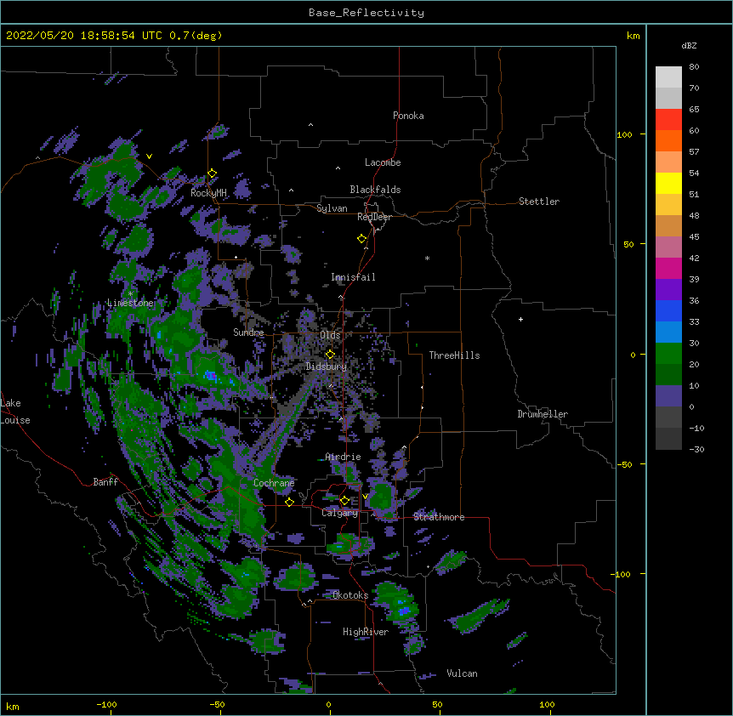The width and height of the screenshot is (733, 716).
Task: Pick the violet purple swatch in legend
Action: click(668, 289)
